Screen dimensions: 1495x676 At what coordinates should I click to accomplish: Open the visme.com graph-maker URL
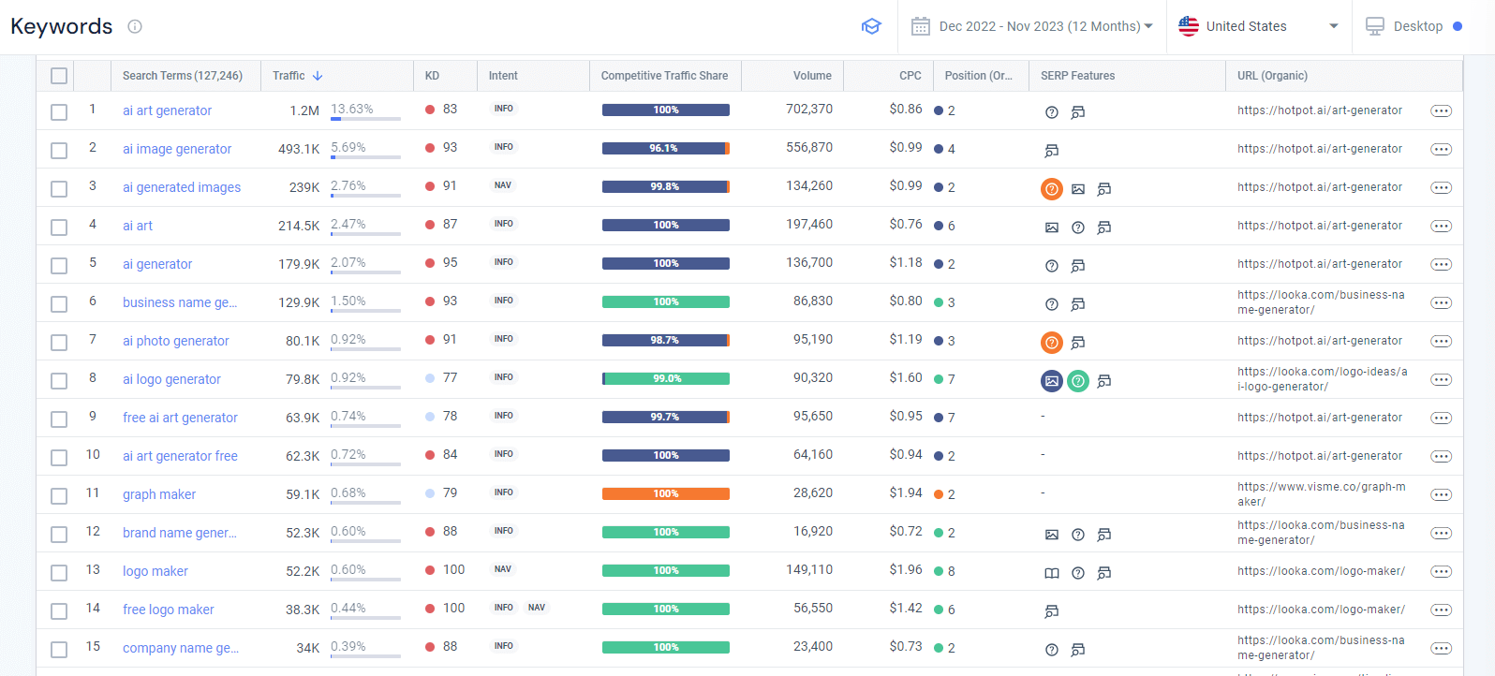pyautogui.click(x=1321, y=494)
